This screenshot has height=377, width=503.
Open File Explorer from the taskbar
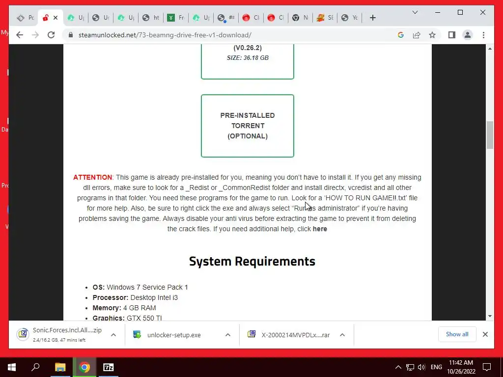(60, 367)
